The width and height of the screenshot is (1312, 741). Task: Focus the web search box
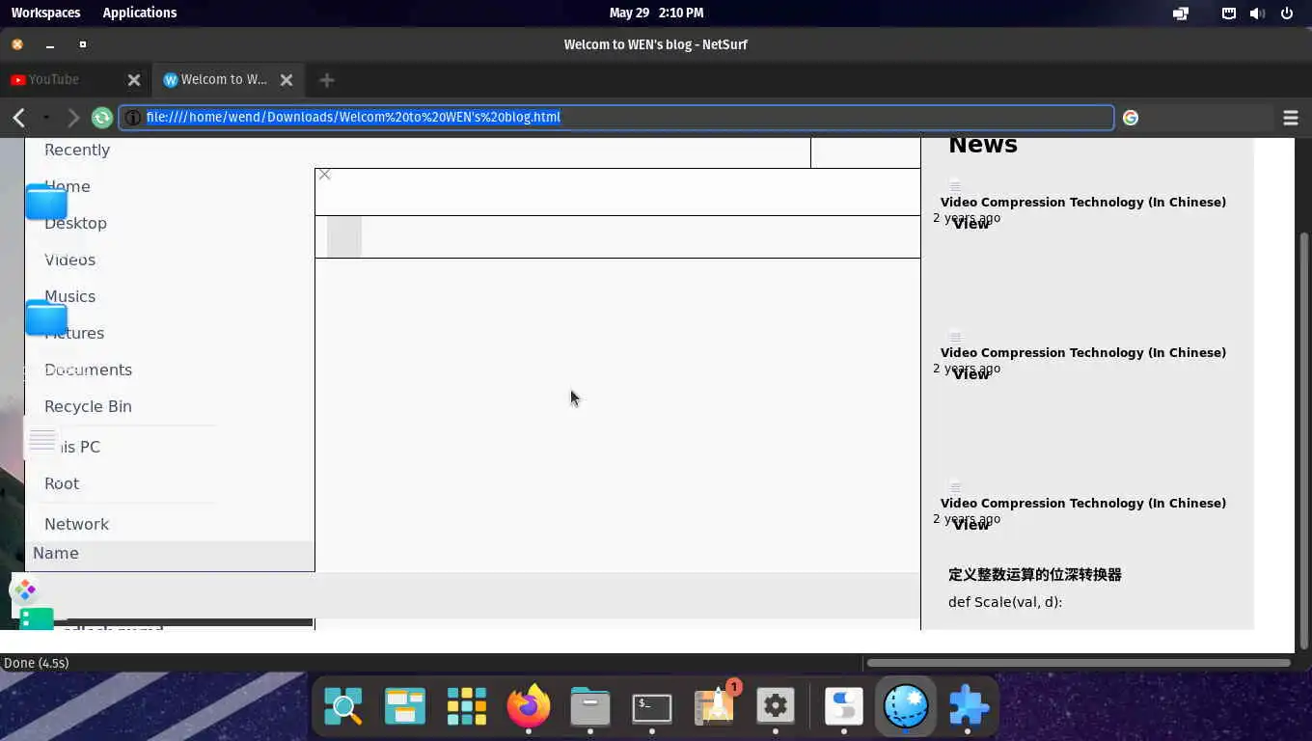tap(1208, 118)
